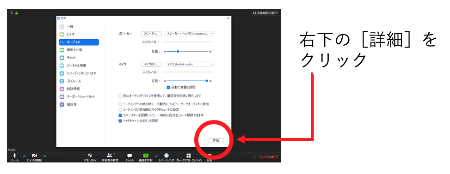Image resolution: width=450 pixels, height=174 pixels.
Task: Click the マイクのテスト button
Action: pos(151,64)
